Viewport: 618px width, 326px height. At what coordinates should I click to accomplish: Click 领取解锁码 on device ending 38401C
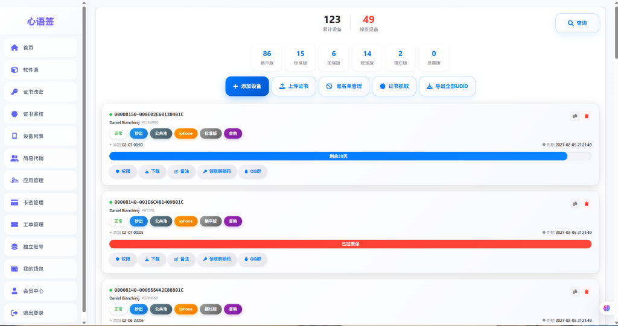point(217,171)
